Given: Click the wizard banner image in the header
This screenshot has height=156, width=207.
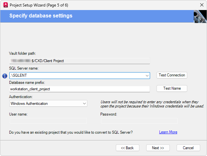Looking at the screenshot, I should 200,16.
